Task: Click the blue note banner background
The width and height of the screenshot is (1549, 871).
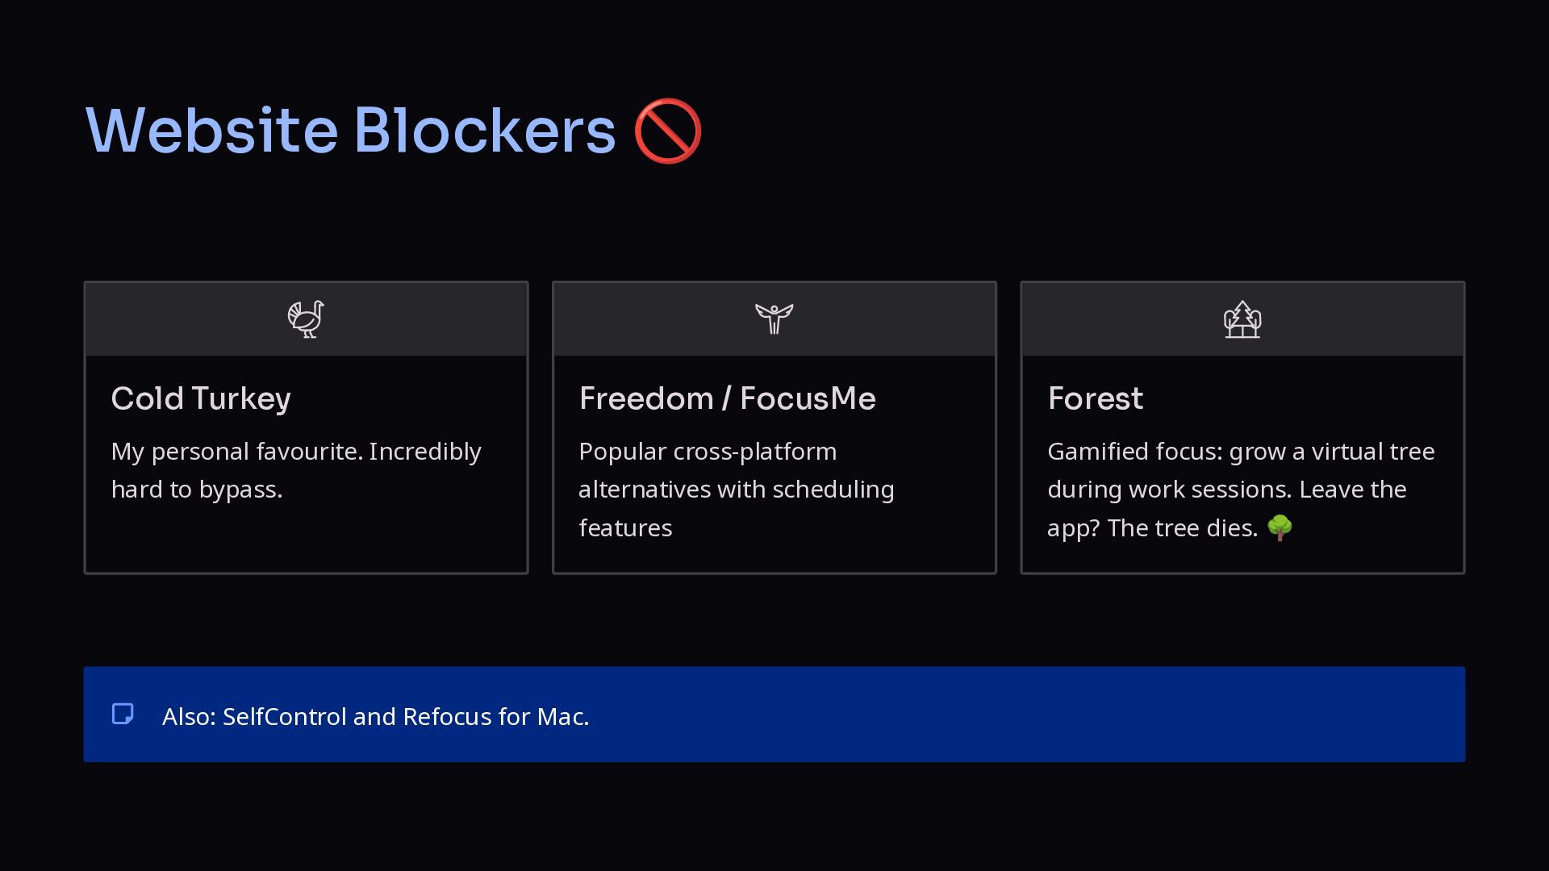Action: click(774, 714)
